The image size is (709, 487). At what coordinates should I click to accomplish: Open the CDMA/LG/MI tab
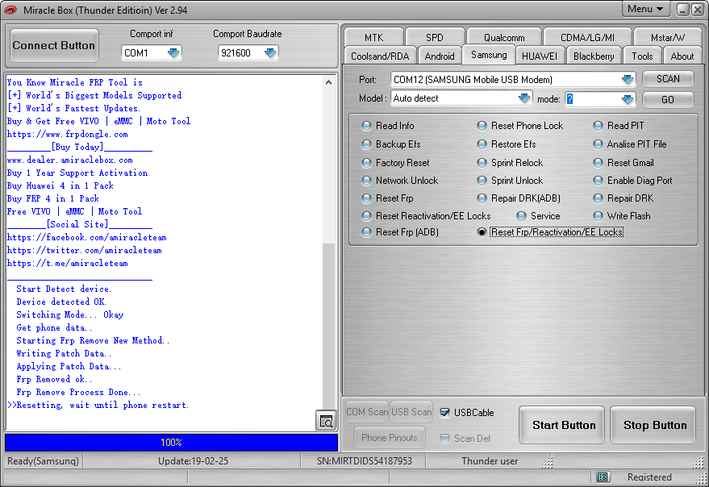(x=587, y=37)
